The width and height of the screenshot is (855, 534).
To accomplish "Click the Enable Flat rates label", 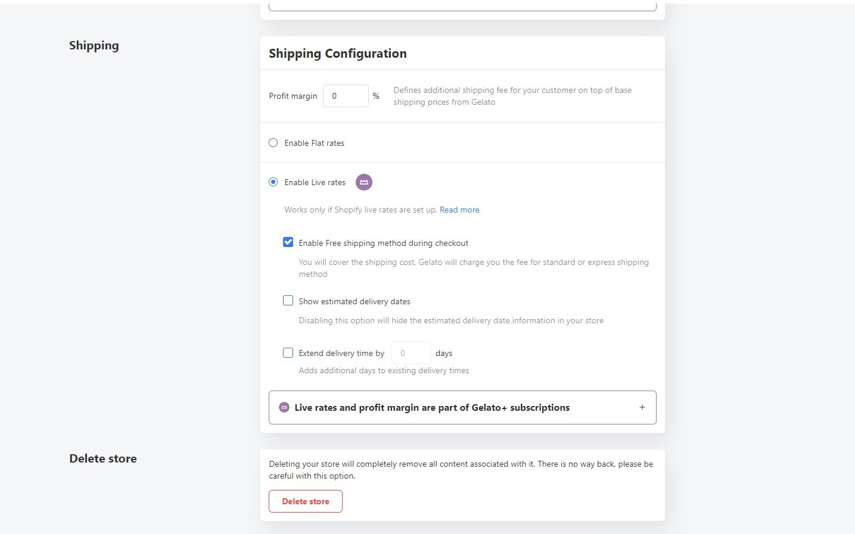I will pyautogui.click(x=315, y=143).
